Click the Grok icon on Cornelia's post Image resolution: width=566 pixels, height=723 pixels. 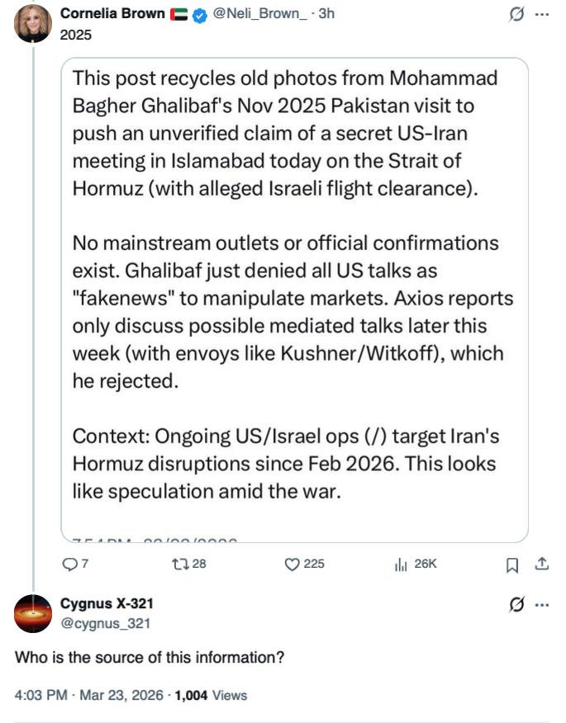[517, 14]
